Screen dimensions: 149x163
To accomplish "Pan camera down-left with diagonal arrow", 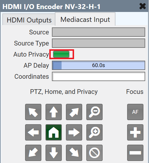I will [x=33, y=153].
